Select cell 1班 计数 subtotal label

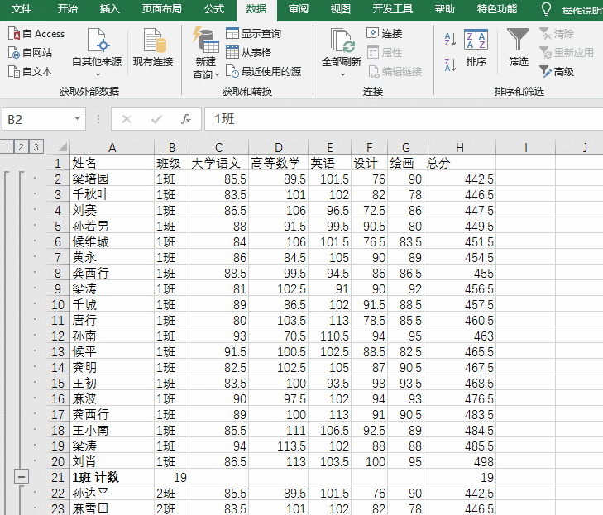pos(112,477)
